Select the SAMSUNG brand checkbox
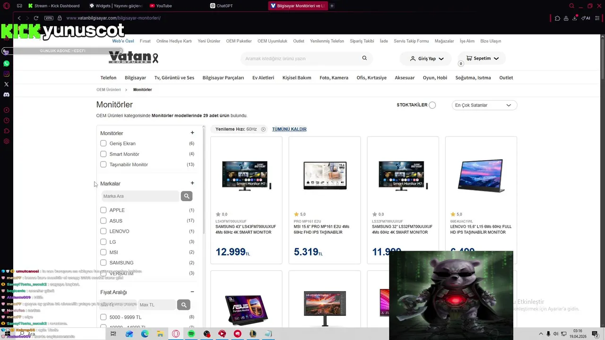605x340 pixels. point(103,263)
